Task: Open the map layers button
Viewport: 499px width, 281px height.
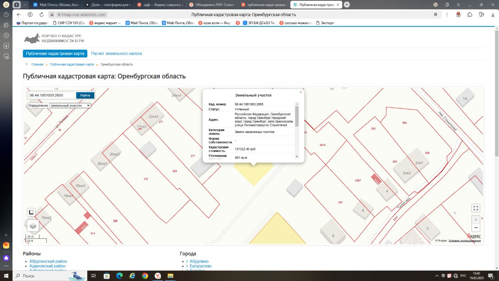Action: pos(33,225)
